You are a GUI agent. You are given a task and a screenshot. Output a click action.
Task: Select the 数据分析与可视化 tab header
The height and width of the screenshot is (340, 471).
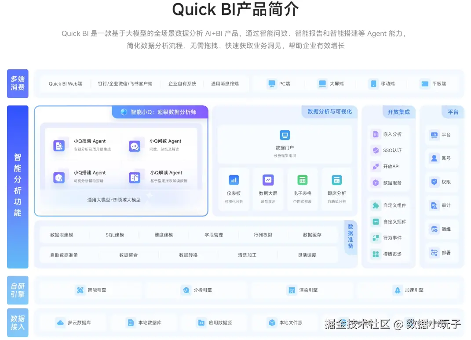[329, 111]
